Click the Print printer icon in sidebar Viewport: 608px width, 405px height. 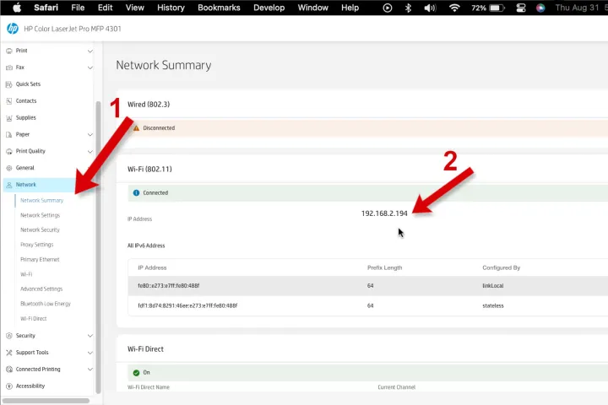tap(9, 51)
